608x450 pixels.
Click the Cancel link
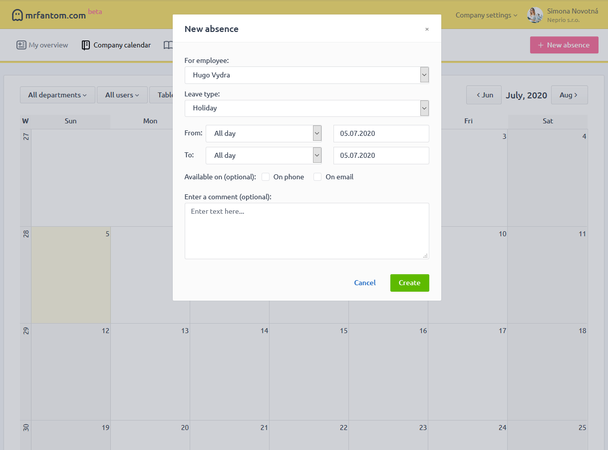point(365,283)
